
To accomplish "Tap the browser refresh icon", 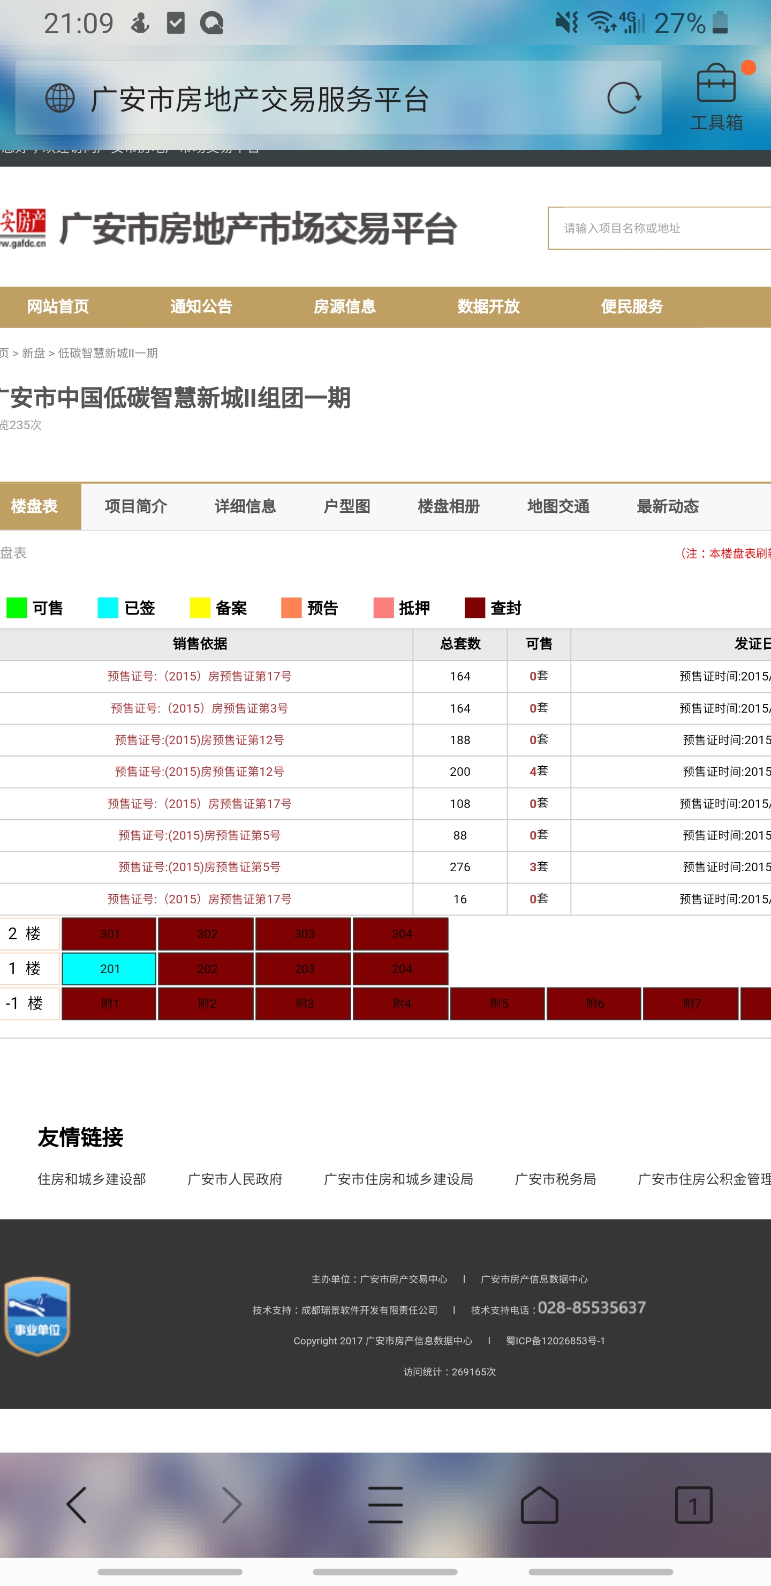I will click(x=624, y=99).
